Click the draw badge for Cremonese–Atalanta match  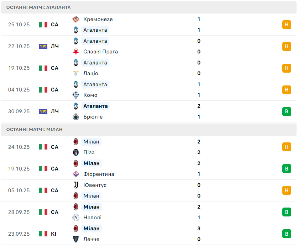286,25
